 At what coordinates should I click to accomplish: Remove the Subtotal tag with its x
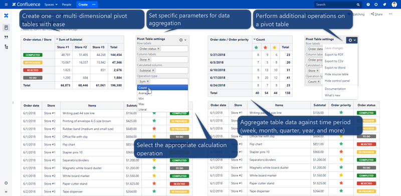153,70
